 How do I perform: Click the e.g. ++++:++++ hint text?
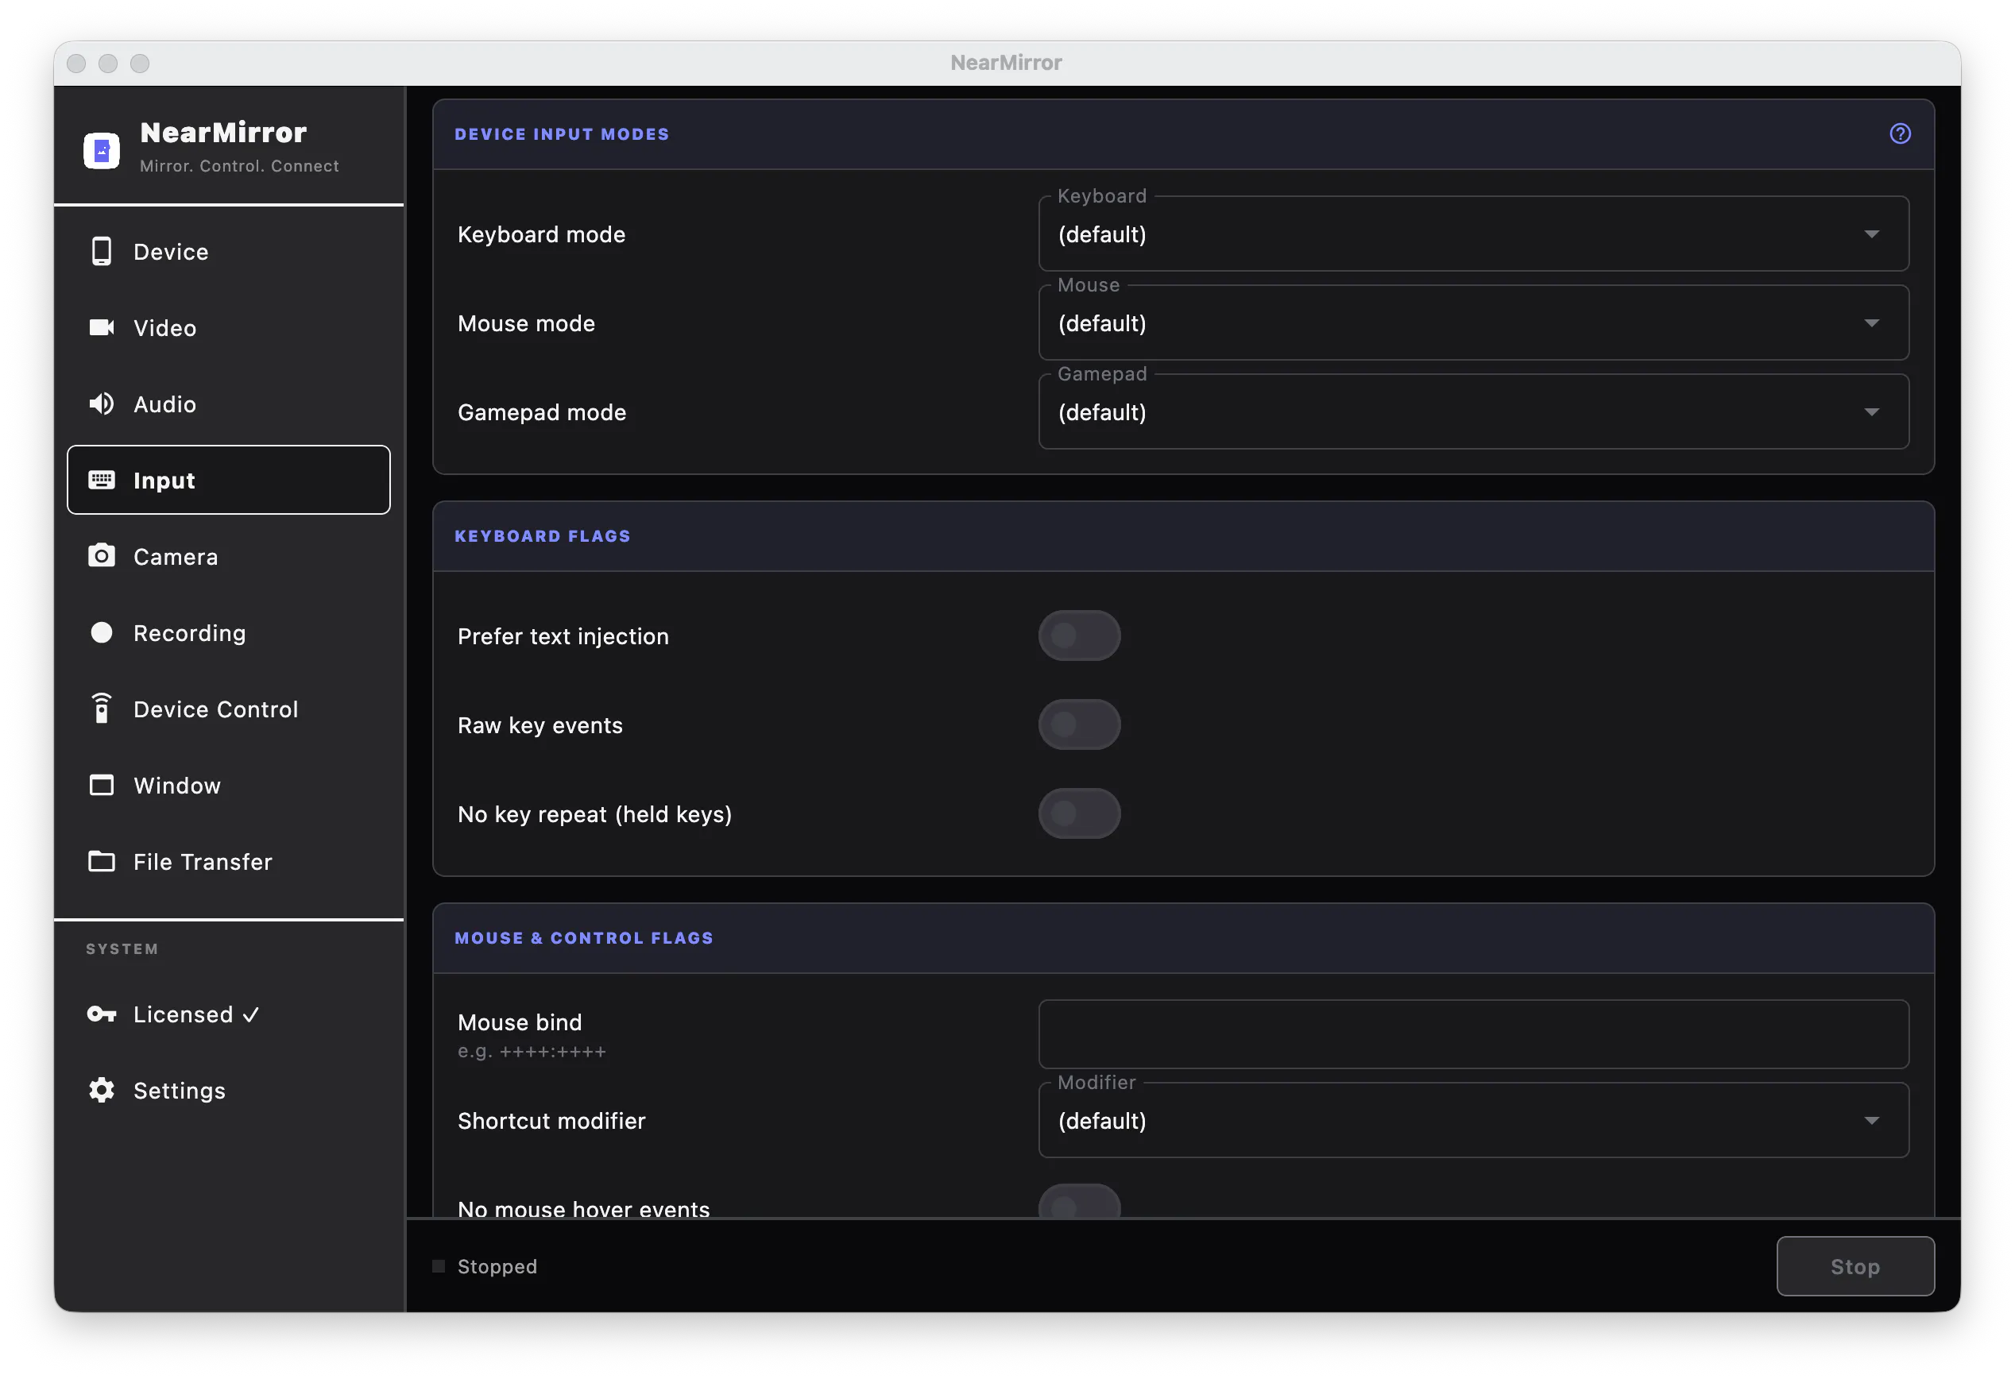[x=532, y=1052]
